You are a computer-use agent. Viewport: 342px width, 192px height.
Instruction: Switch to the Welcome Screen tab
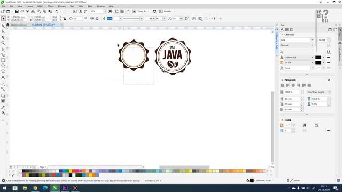click(x=19, y=25)
